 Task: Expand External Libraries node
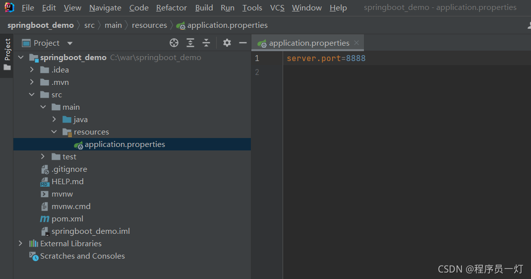tap(21, 243)
